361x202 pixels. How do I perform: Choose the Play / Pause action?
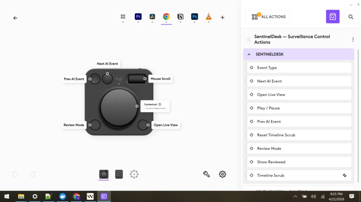tap(299, 108)
